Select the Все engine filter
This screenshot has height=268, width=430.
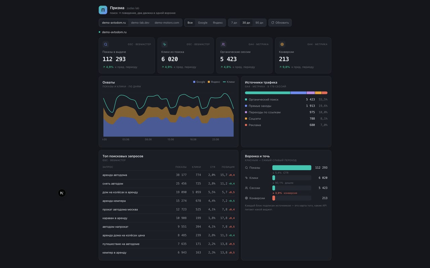coord(190,23)
